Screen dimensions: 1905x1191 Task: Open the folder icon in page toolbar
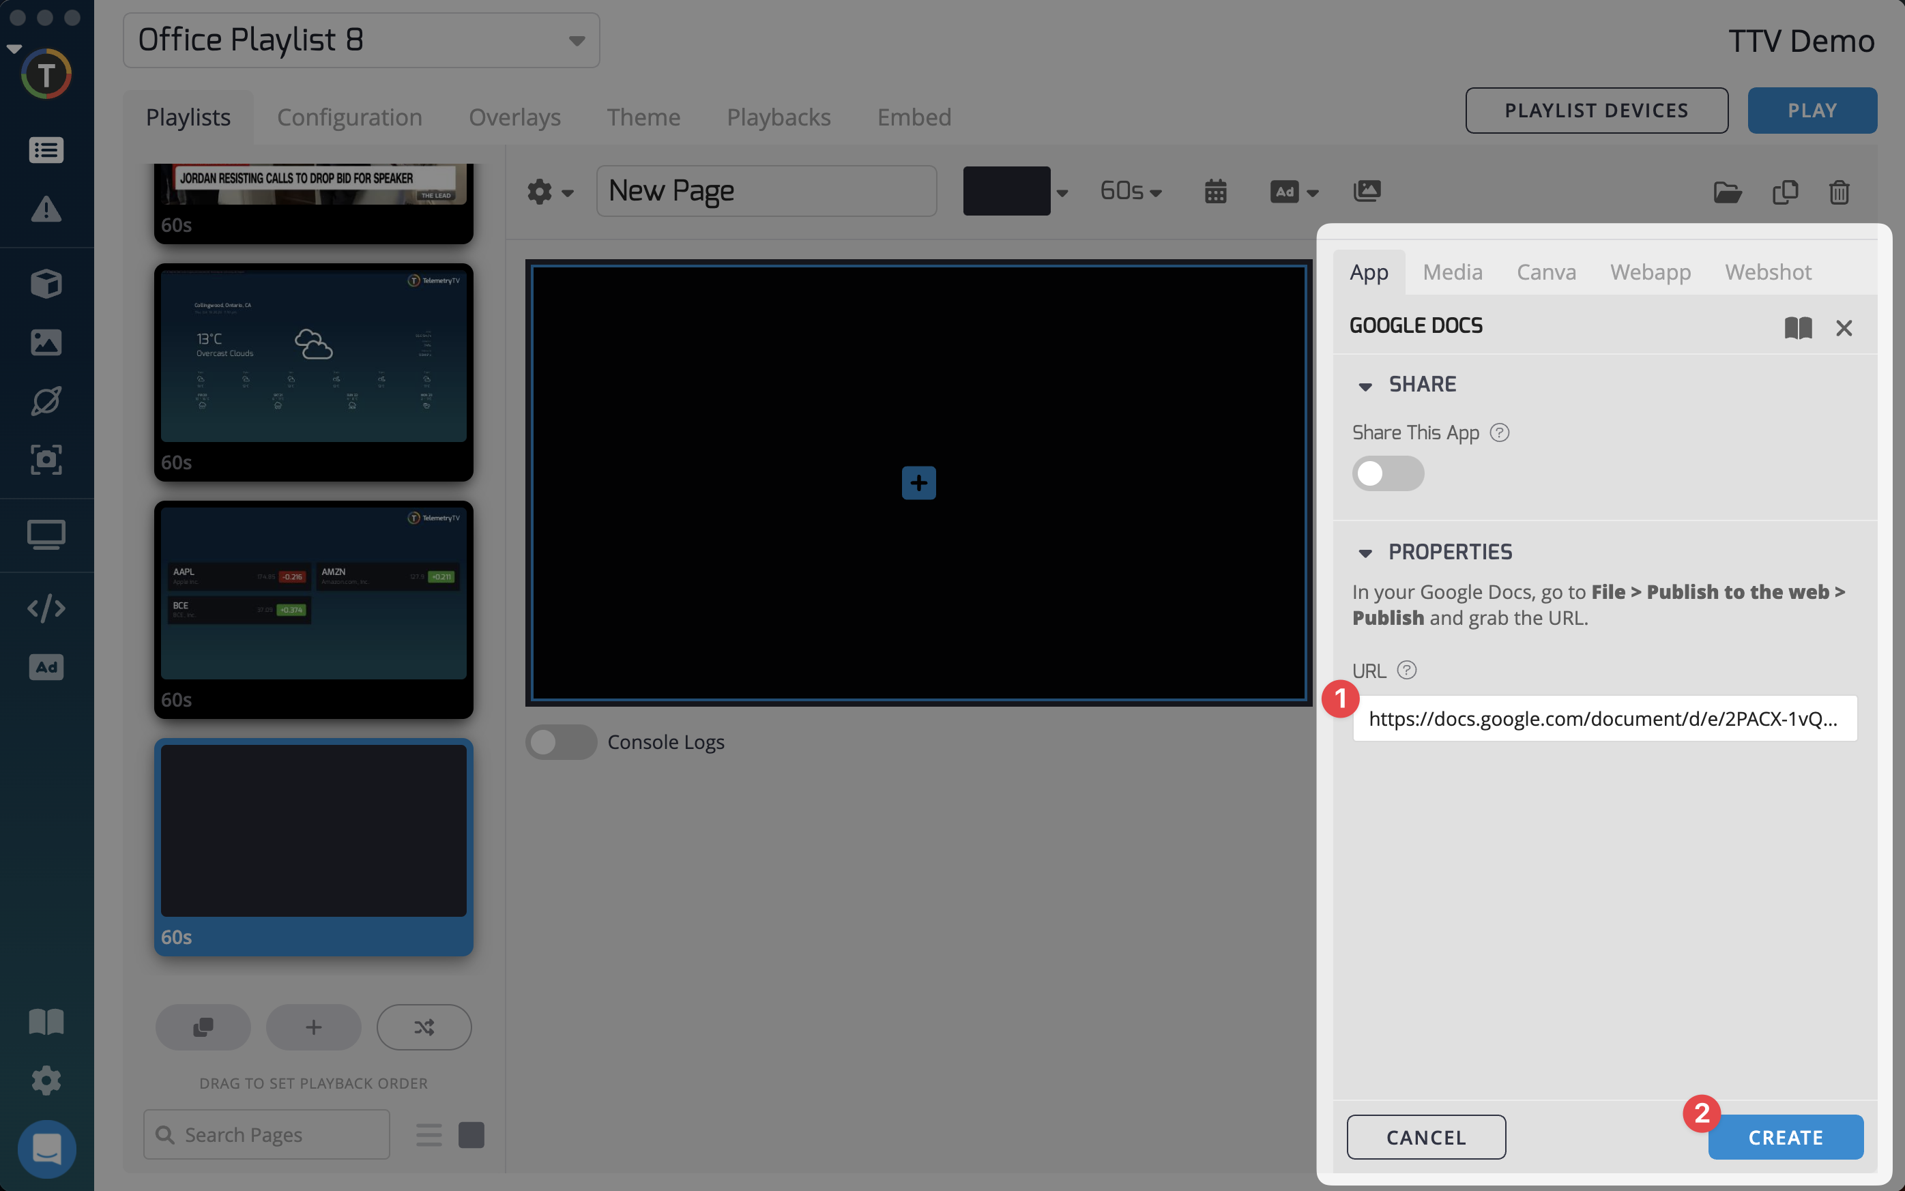pyautogui.click(x=1727, y=192)
